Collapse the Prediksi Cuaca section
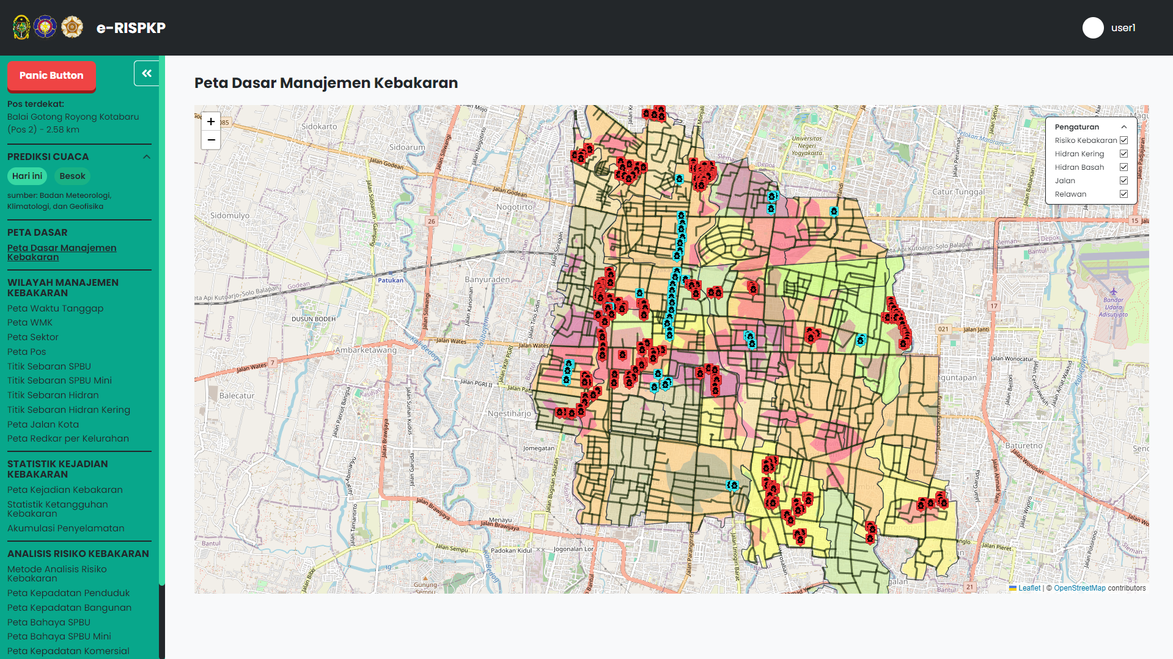 (x=147, y=157)
